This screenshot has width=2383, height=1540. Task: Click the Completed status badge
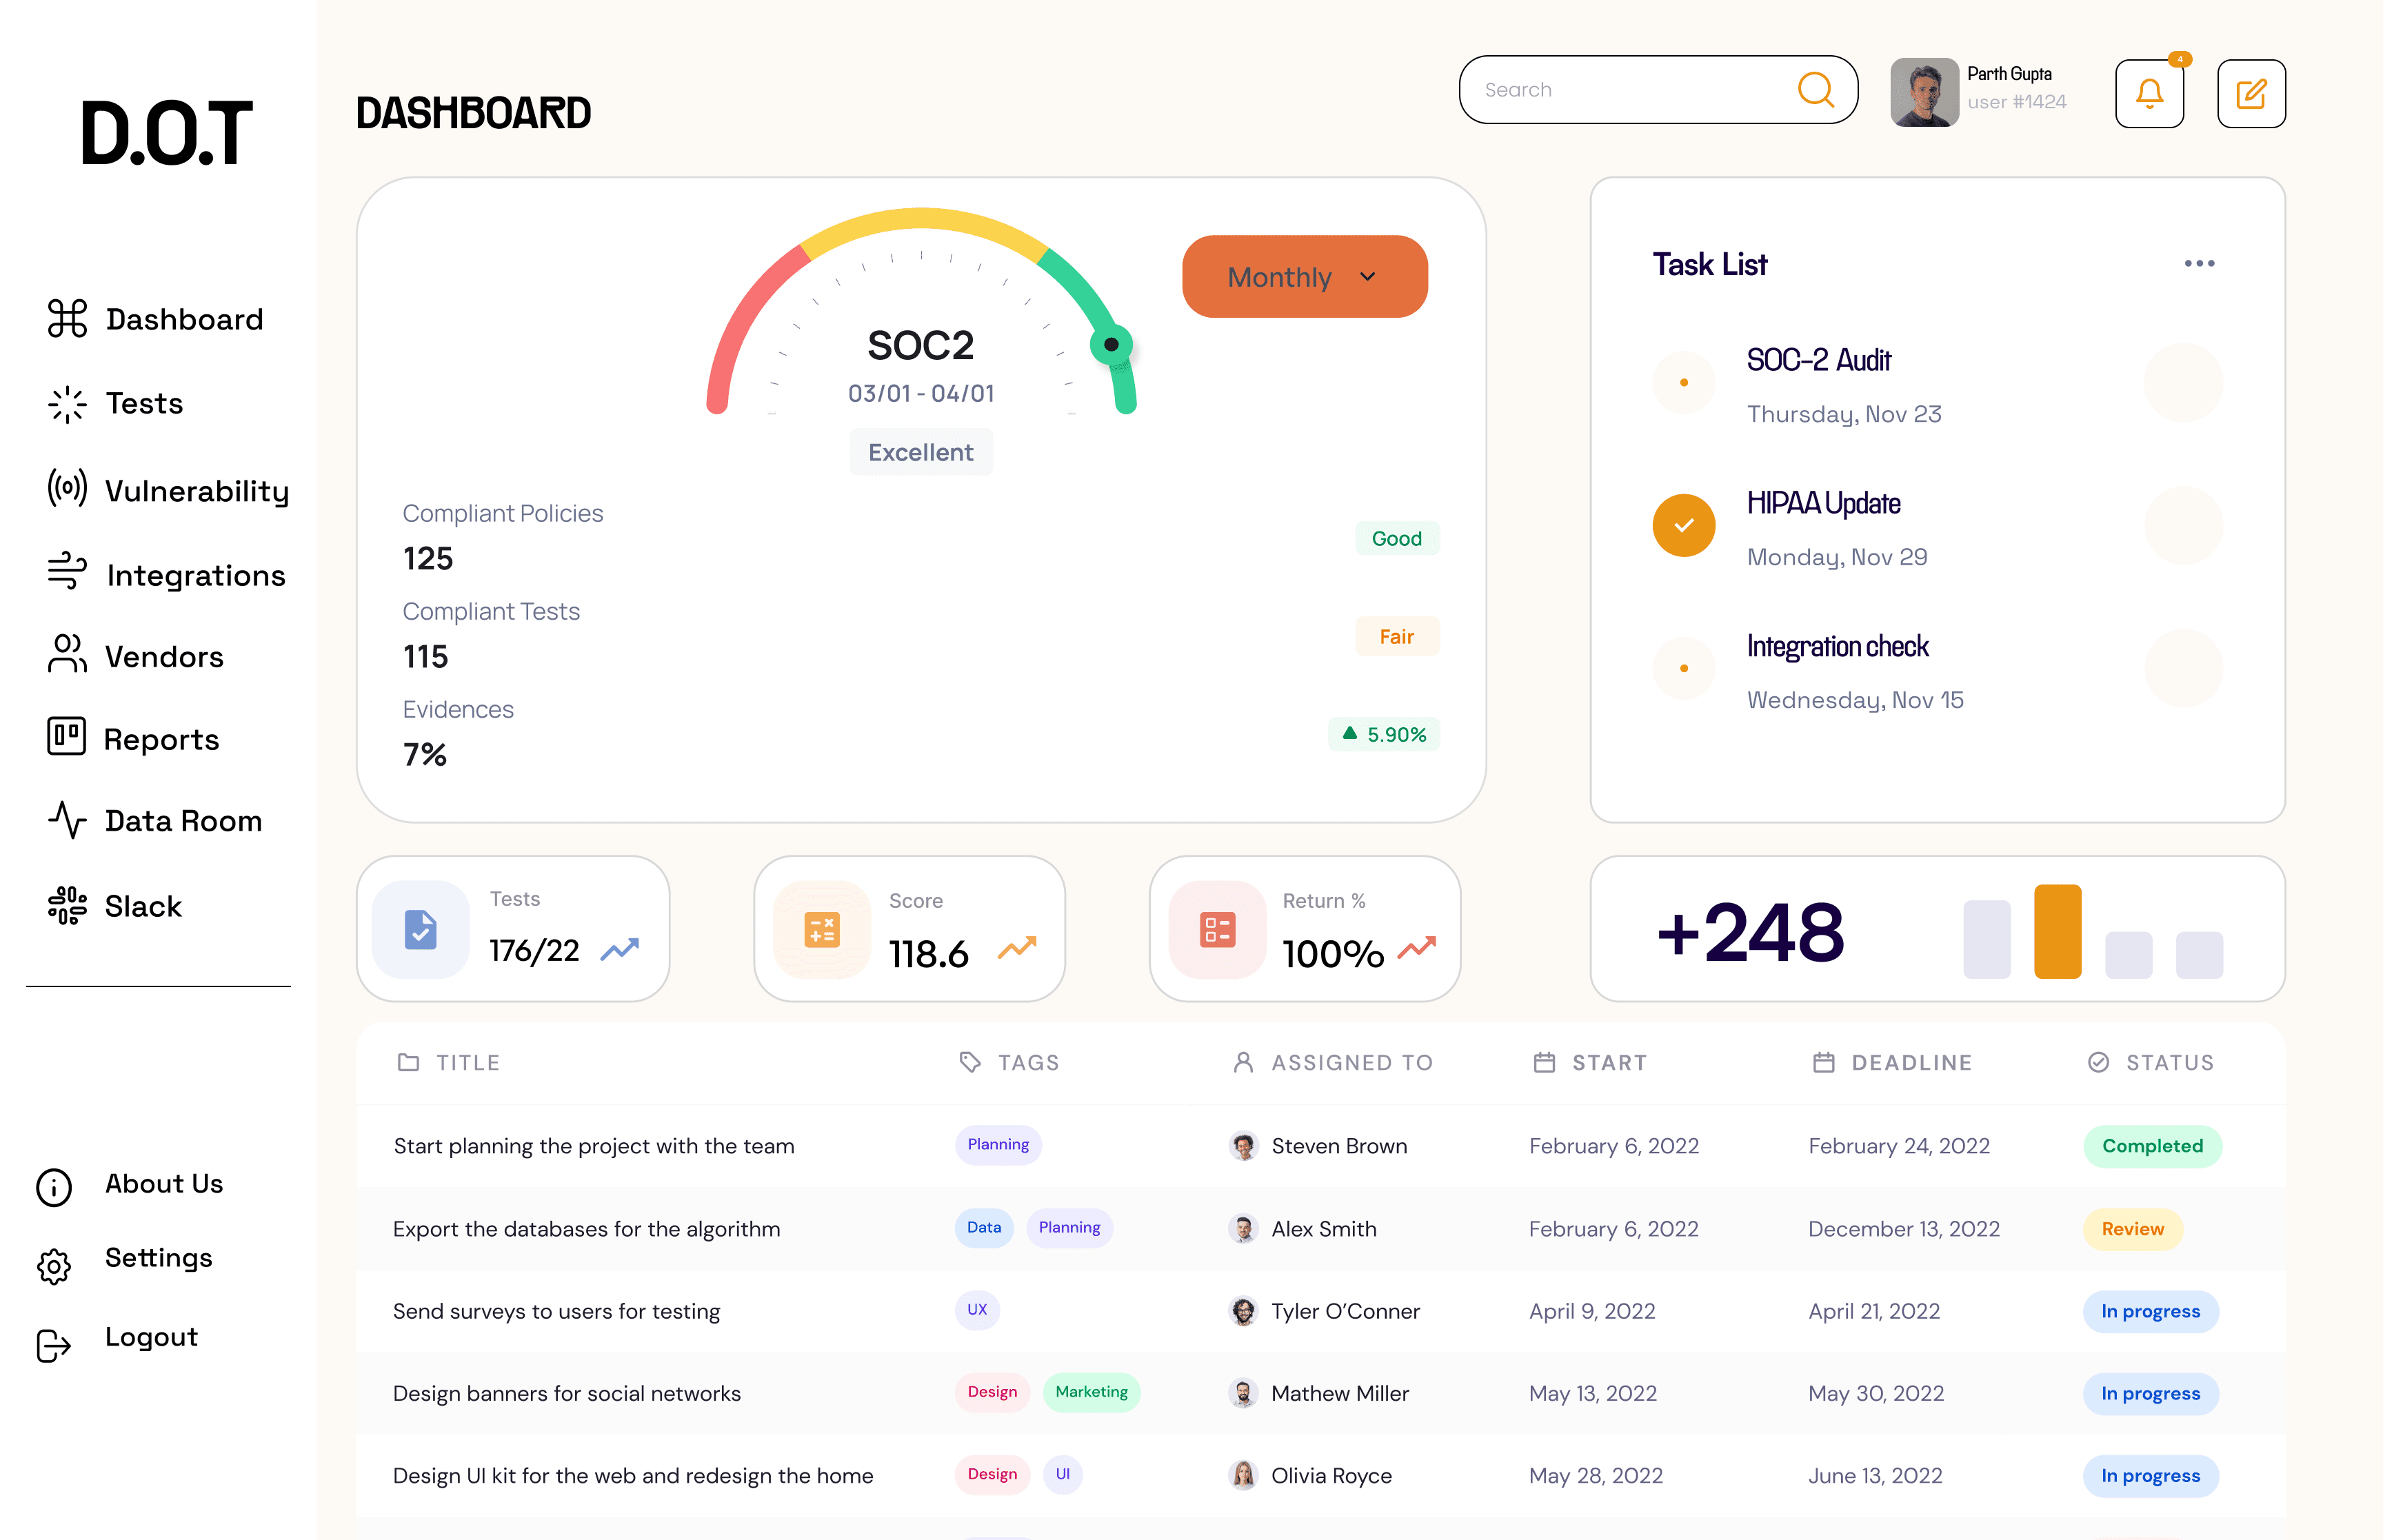[x=2152, y=1146]
